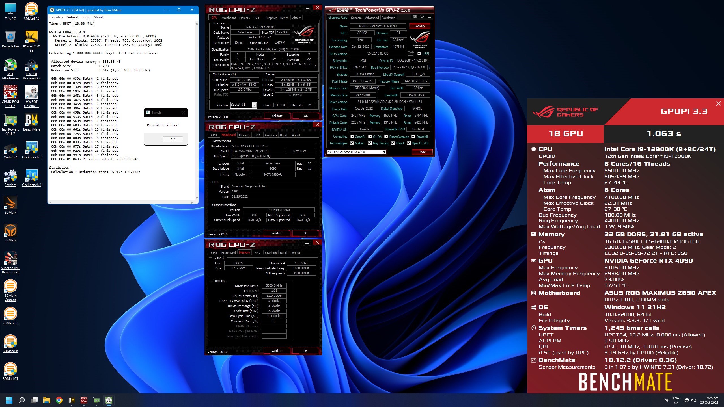Open This PC desktop icon
The width and height of the screenshot is (724, 407).
(10, 11)
